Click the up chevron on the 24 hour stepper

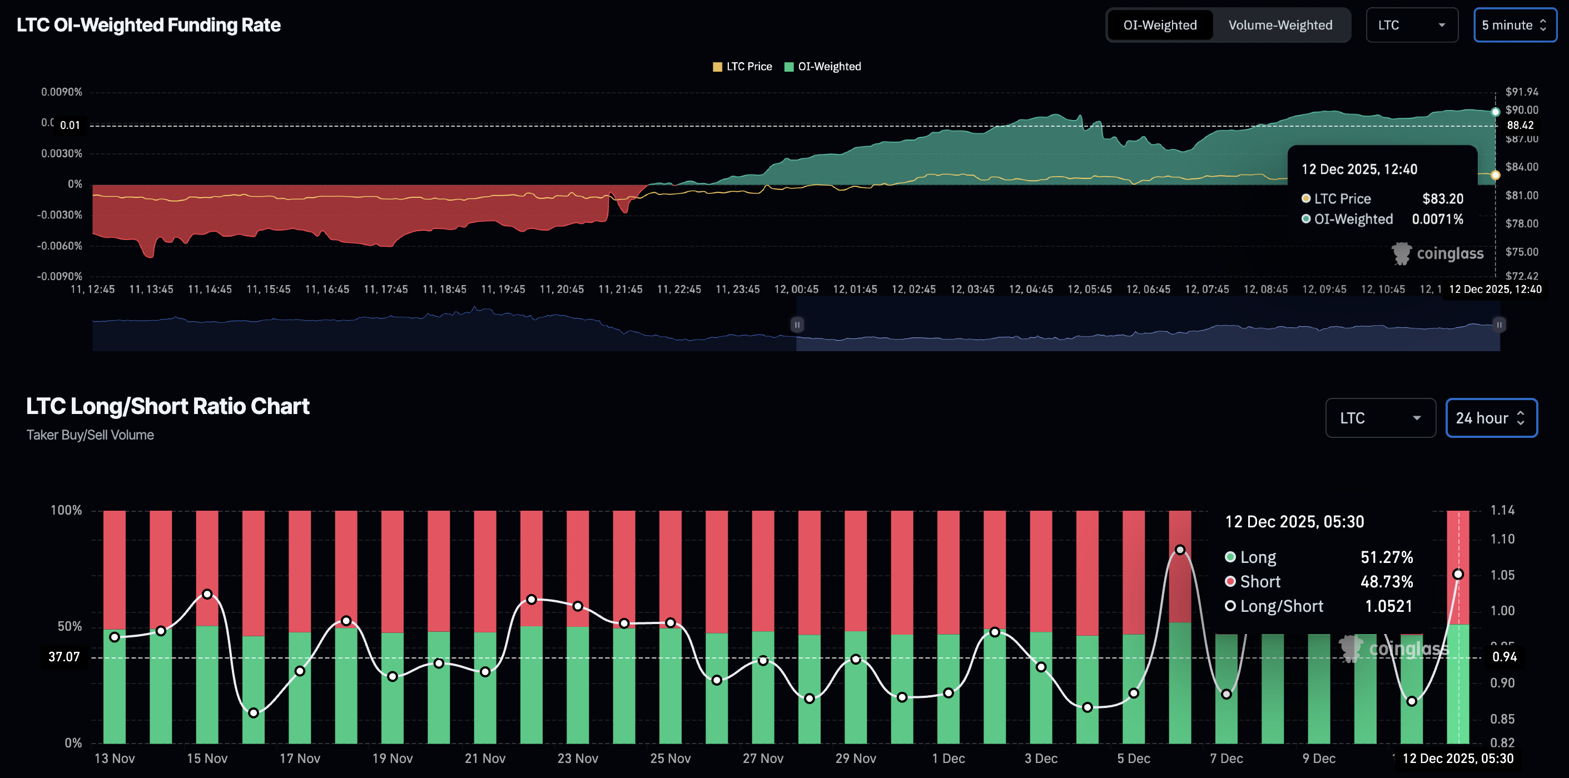pyautogui.click(x=1522, y=413)
